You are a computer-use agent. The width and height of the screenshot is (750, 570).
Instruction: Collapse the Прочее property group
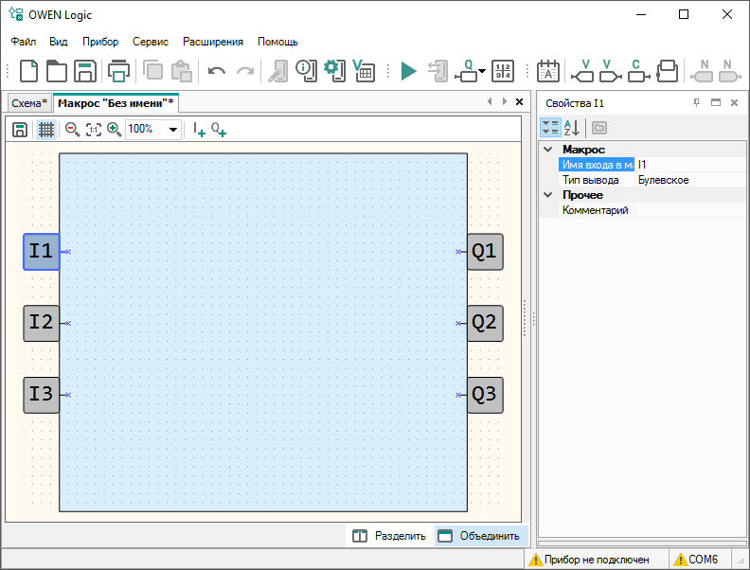(547, 195)
